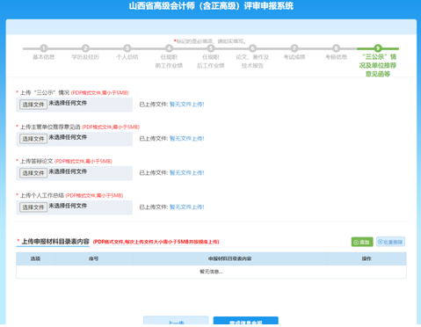This screenshot has height=327, width=421.
Task: Choose file for 个人工作总结 upload
Action: click(x=33, y=207)
